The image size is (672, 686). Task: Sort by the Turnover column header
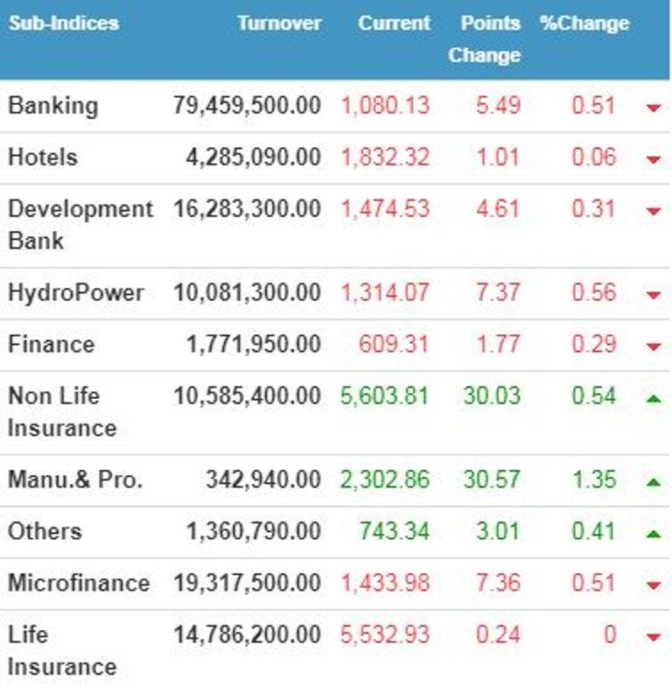pos(279,24)
